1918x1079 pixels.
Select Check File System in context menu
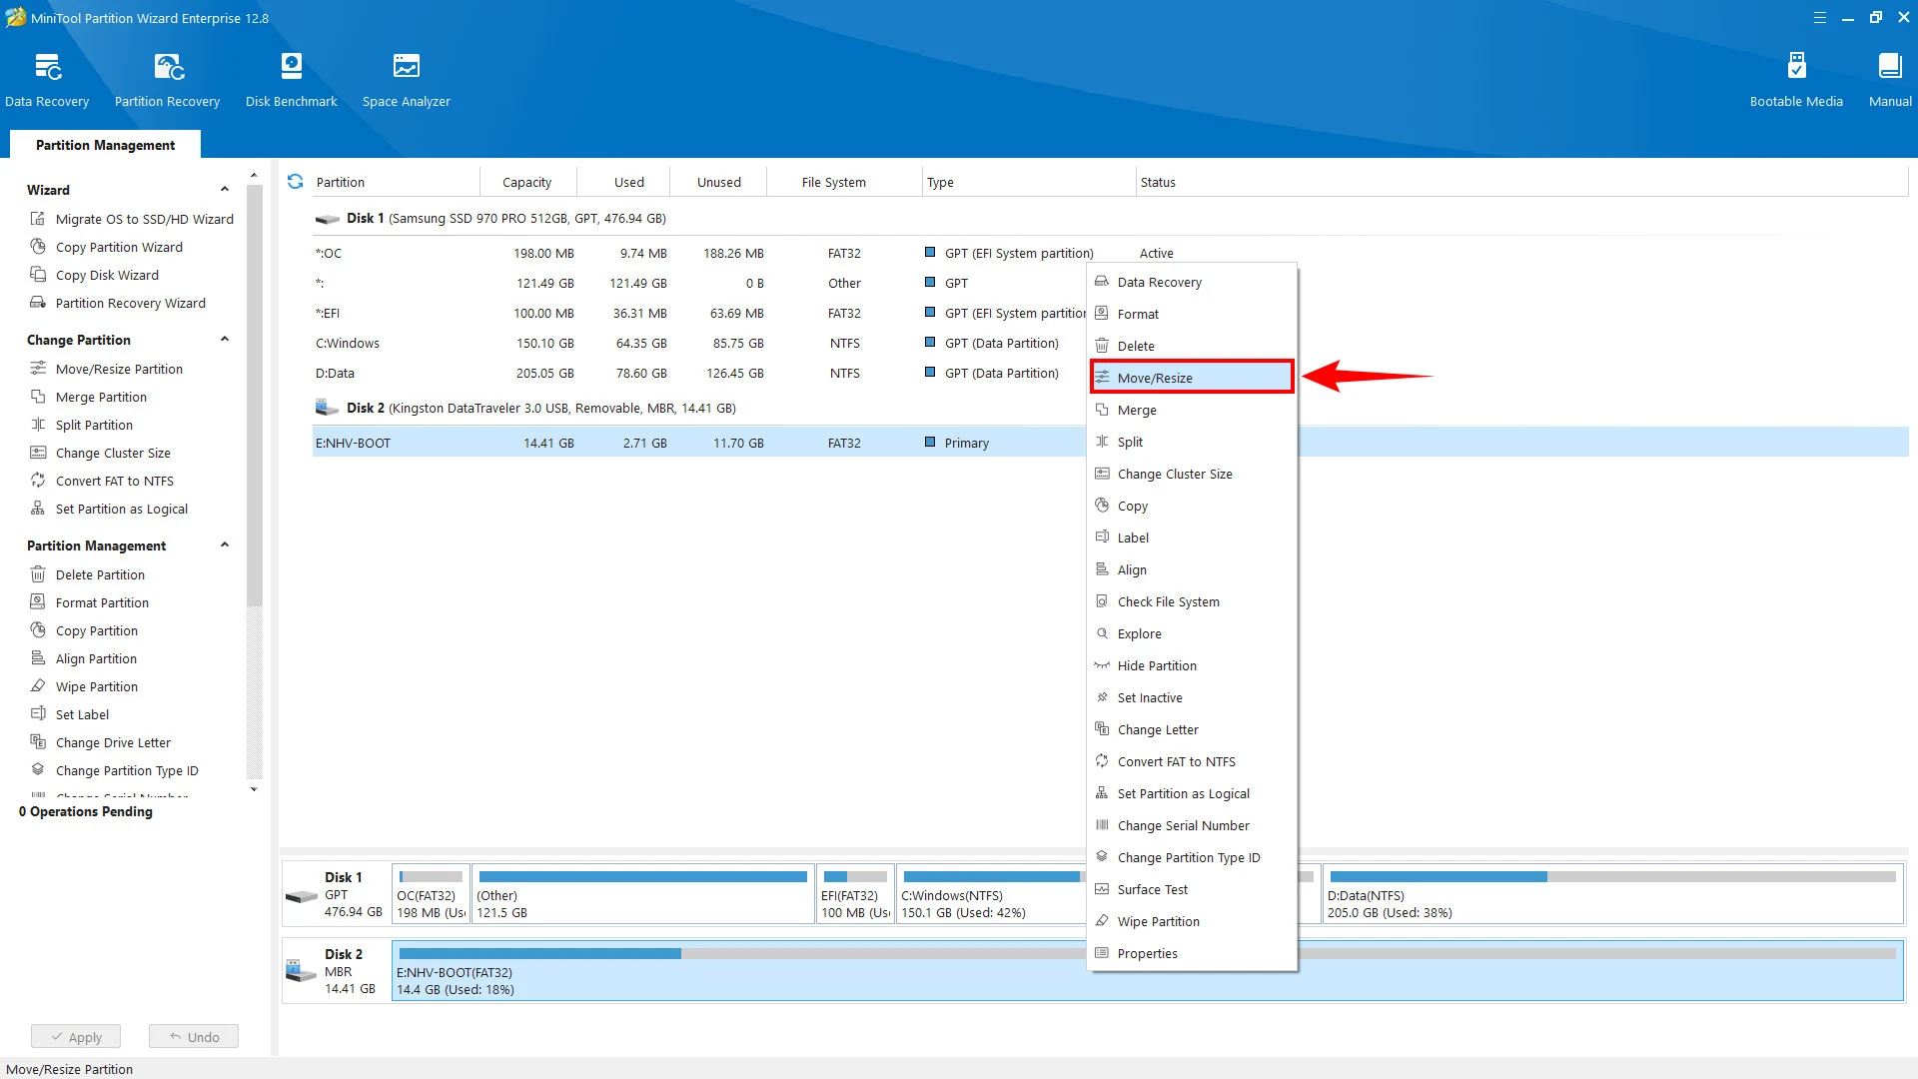point(1192,601)
